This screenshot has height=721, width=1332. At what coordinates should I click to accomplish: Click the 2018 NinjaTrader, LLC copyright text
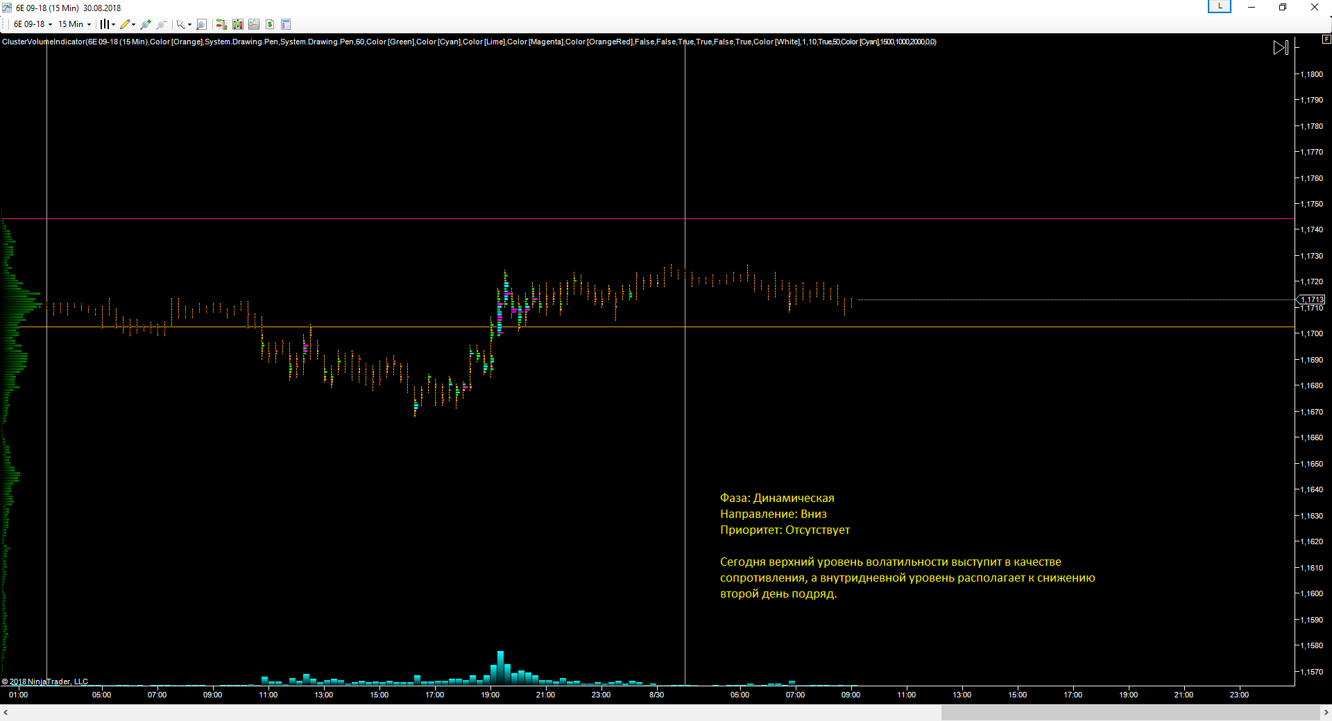coord(45,681)
